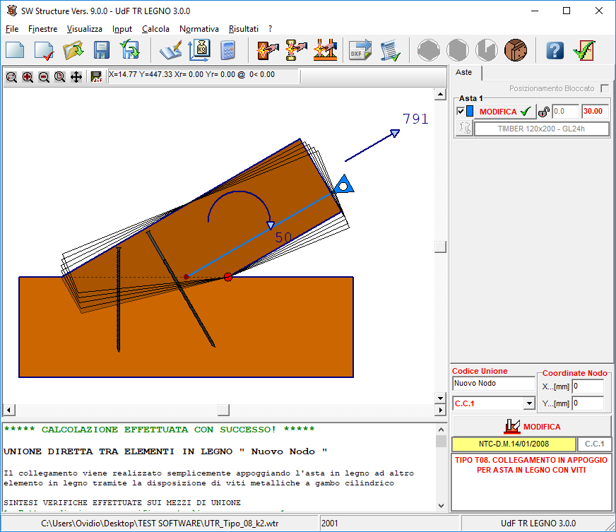Open the Risultati menu

244,29
